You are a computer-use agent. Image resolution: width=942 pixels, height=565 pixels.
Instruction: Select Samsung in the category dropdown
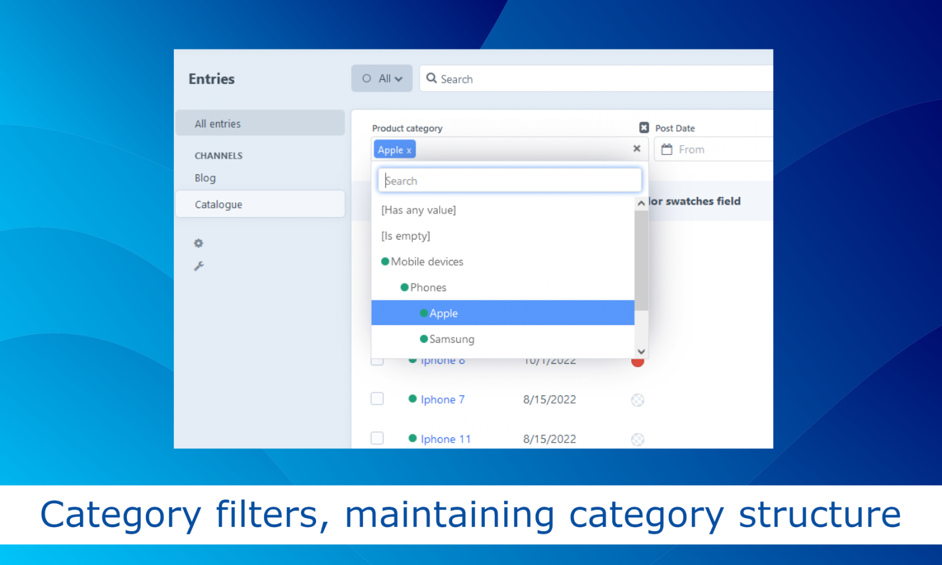click(451, 339)
